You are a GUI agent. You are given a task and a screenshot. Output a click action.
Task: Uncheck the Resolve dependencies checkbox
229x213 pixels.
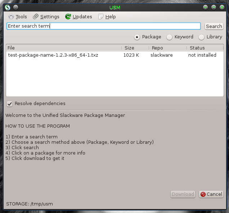9,104
